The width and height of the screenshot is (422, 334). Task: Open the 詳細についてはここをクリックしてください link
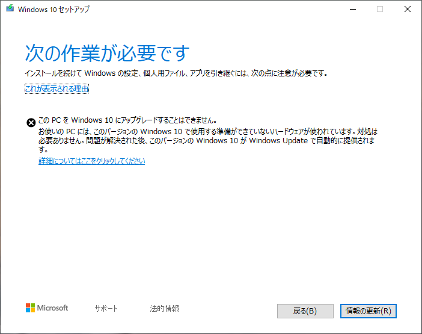(x=92, y=161)
